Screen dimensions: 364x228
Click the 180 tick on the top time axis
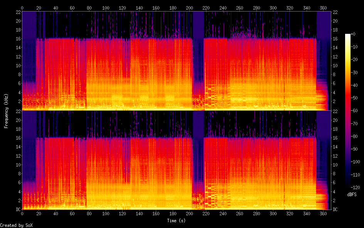[173, 8]
